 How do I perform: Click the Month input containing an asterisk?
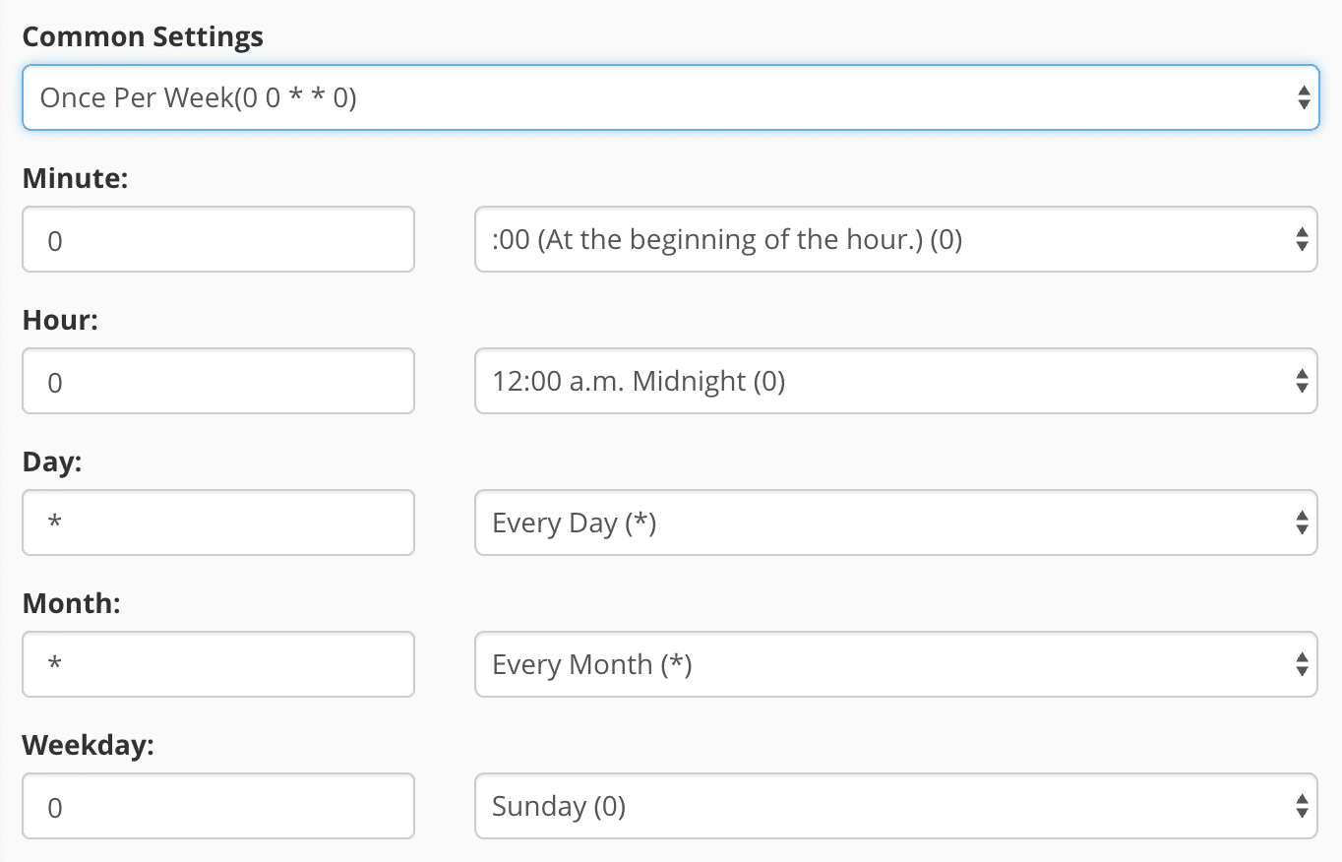pos(217,664)
